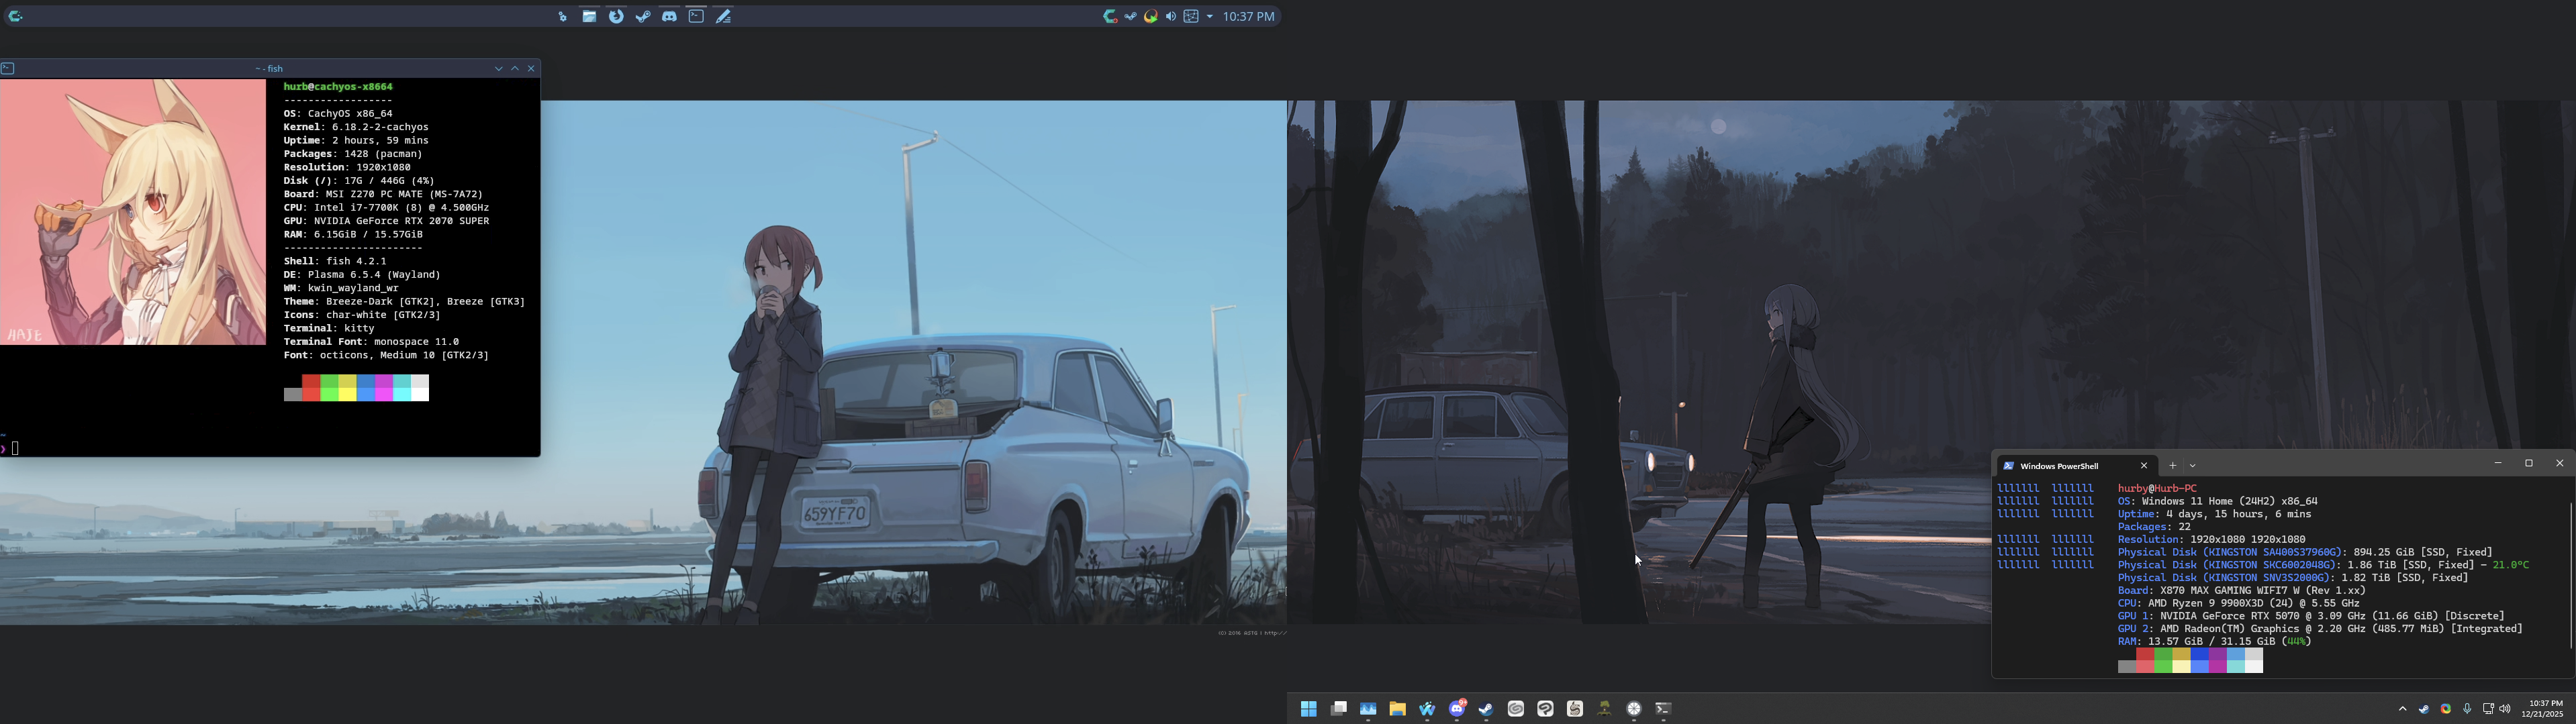Click the 'hurby@Hurb-PC' heading in PowerShell
This screenshot has width=2576, height=724.
[x=2157, y=489]
